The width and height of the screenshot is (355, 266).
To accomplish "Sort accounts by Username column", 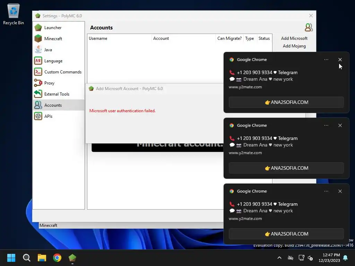I will tap(119, 38).
